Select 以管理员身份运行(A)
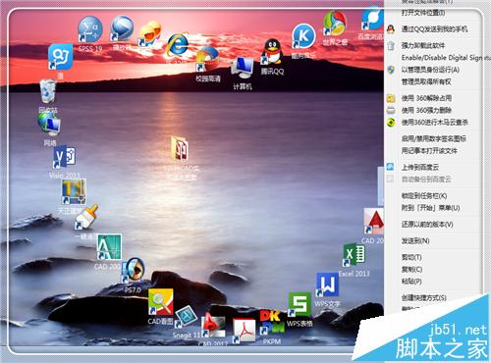Image resolution: width=491 pixels, height=363 pixels. pos(431,70)
